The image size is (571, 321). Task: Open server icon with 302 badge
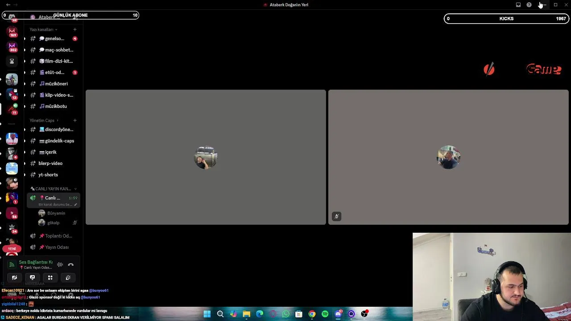pyautogui.click(x=12, y=46)
